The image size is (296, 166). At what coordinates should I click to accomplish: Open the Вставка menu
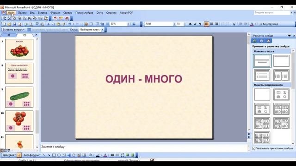click(42, 12)
